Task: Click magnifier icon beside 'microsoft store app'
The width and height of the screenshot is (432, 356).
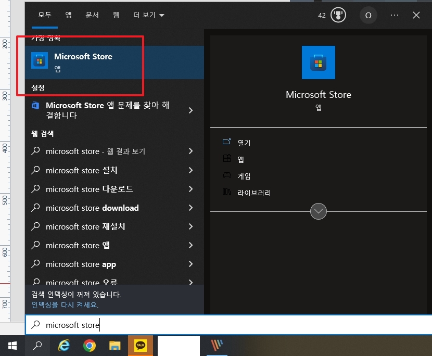Action: click(35, 264)
